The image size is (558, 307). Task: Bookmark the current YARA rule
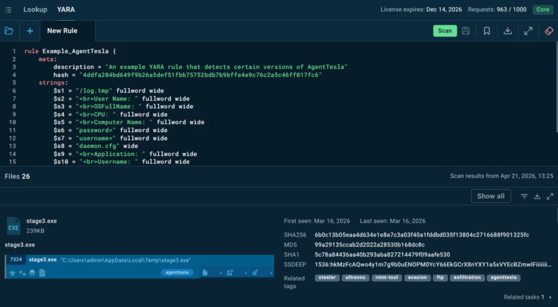click(487, 31)
